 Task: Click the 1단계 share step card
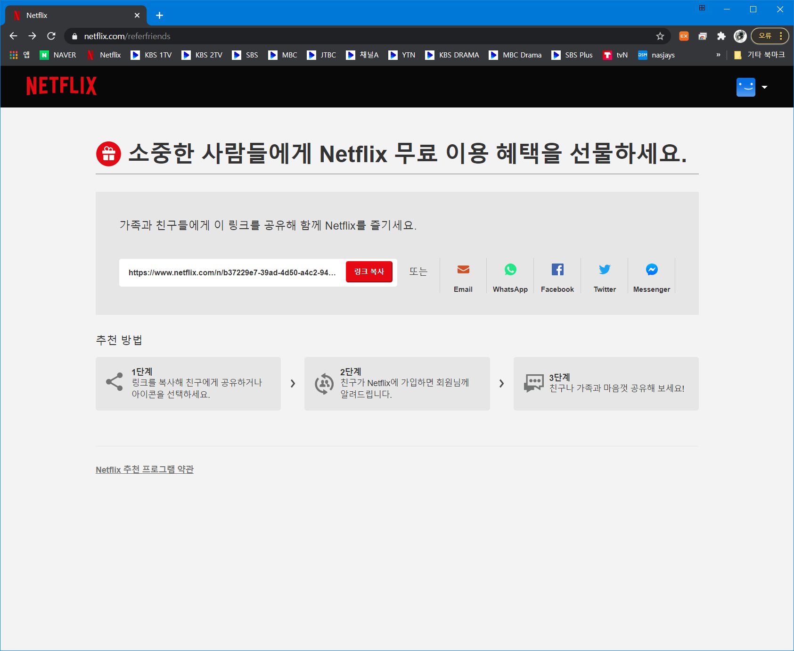(x=188, y=384)
